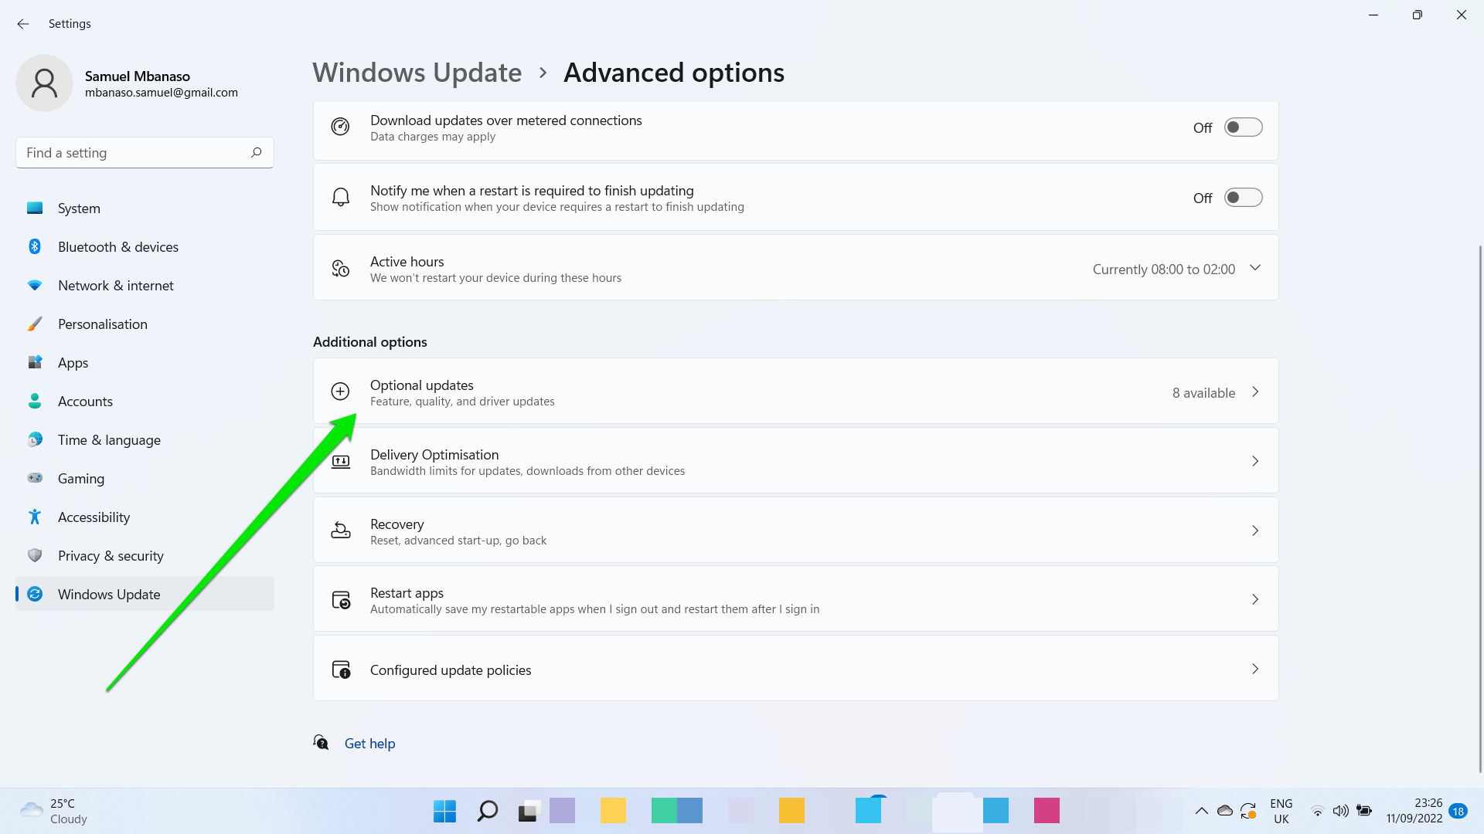Screen dimensions: 1484x834
Task: Select the Personalisation brush icon
Action: pos(35,324)
